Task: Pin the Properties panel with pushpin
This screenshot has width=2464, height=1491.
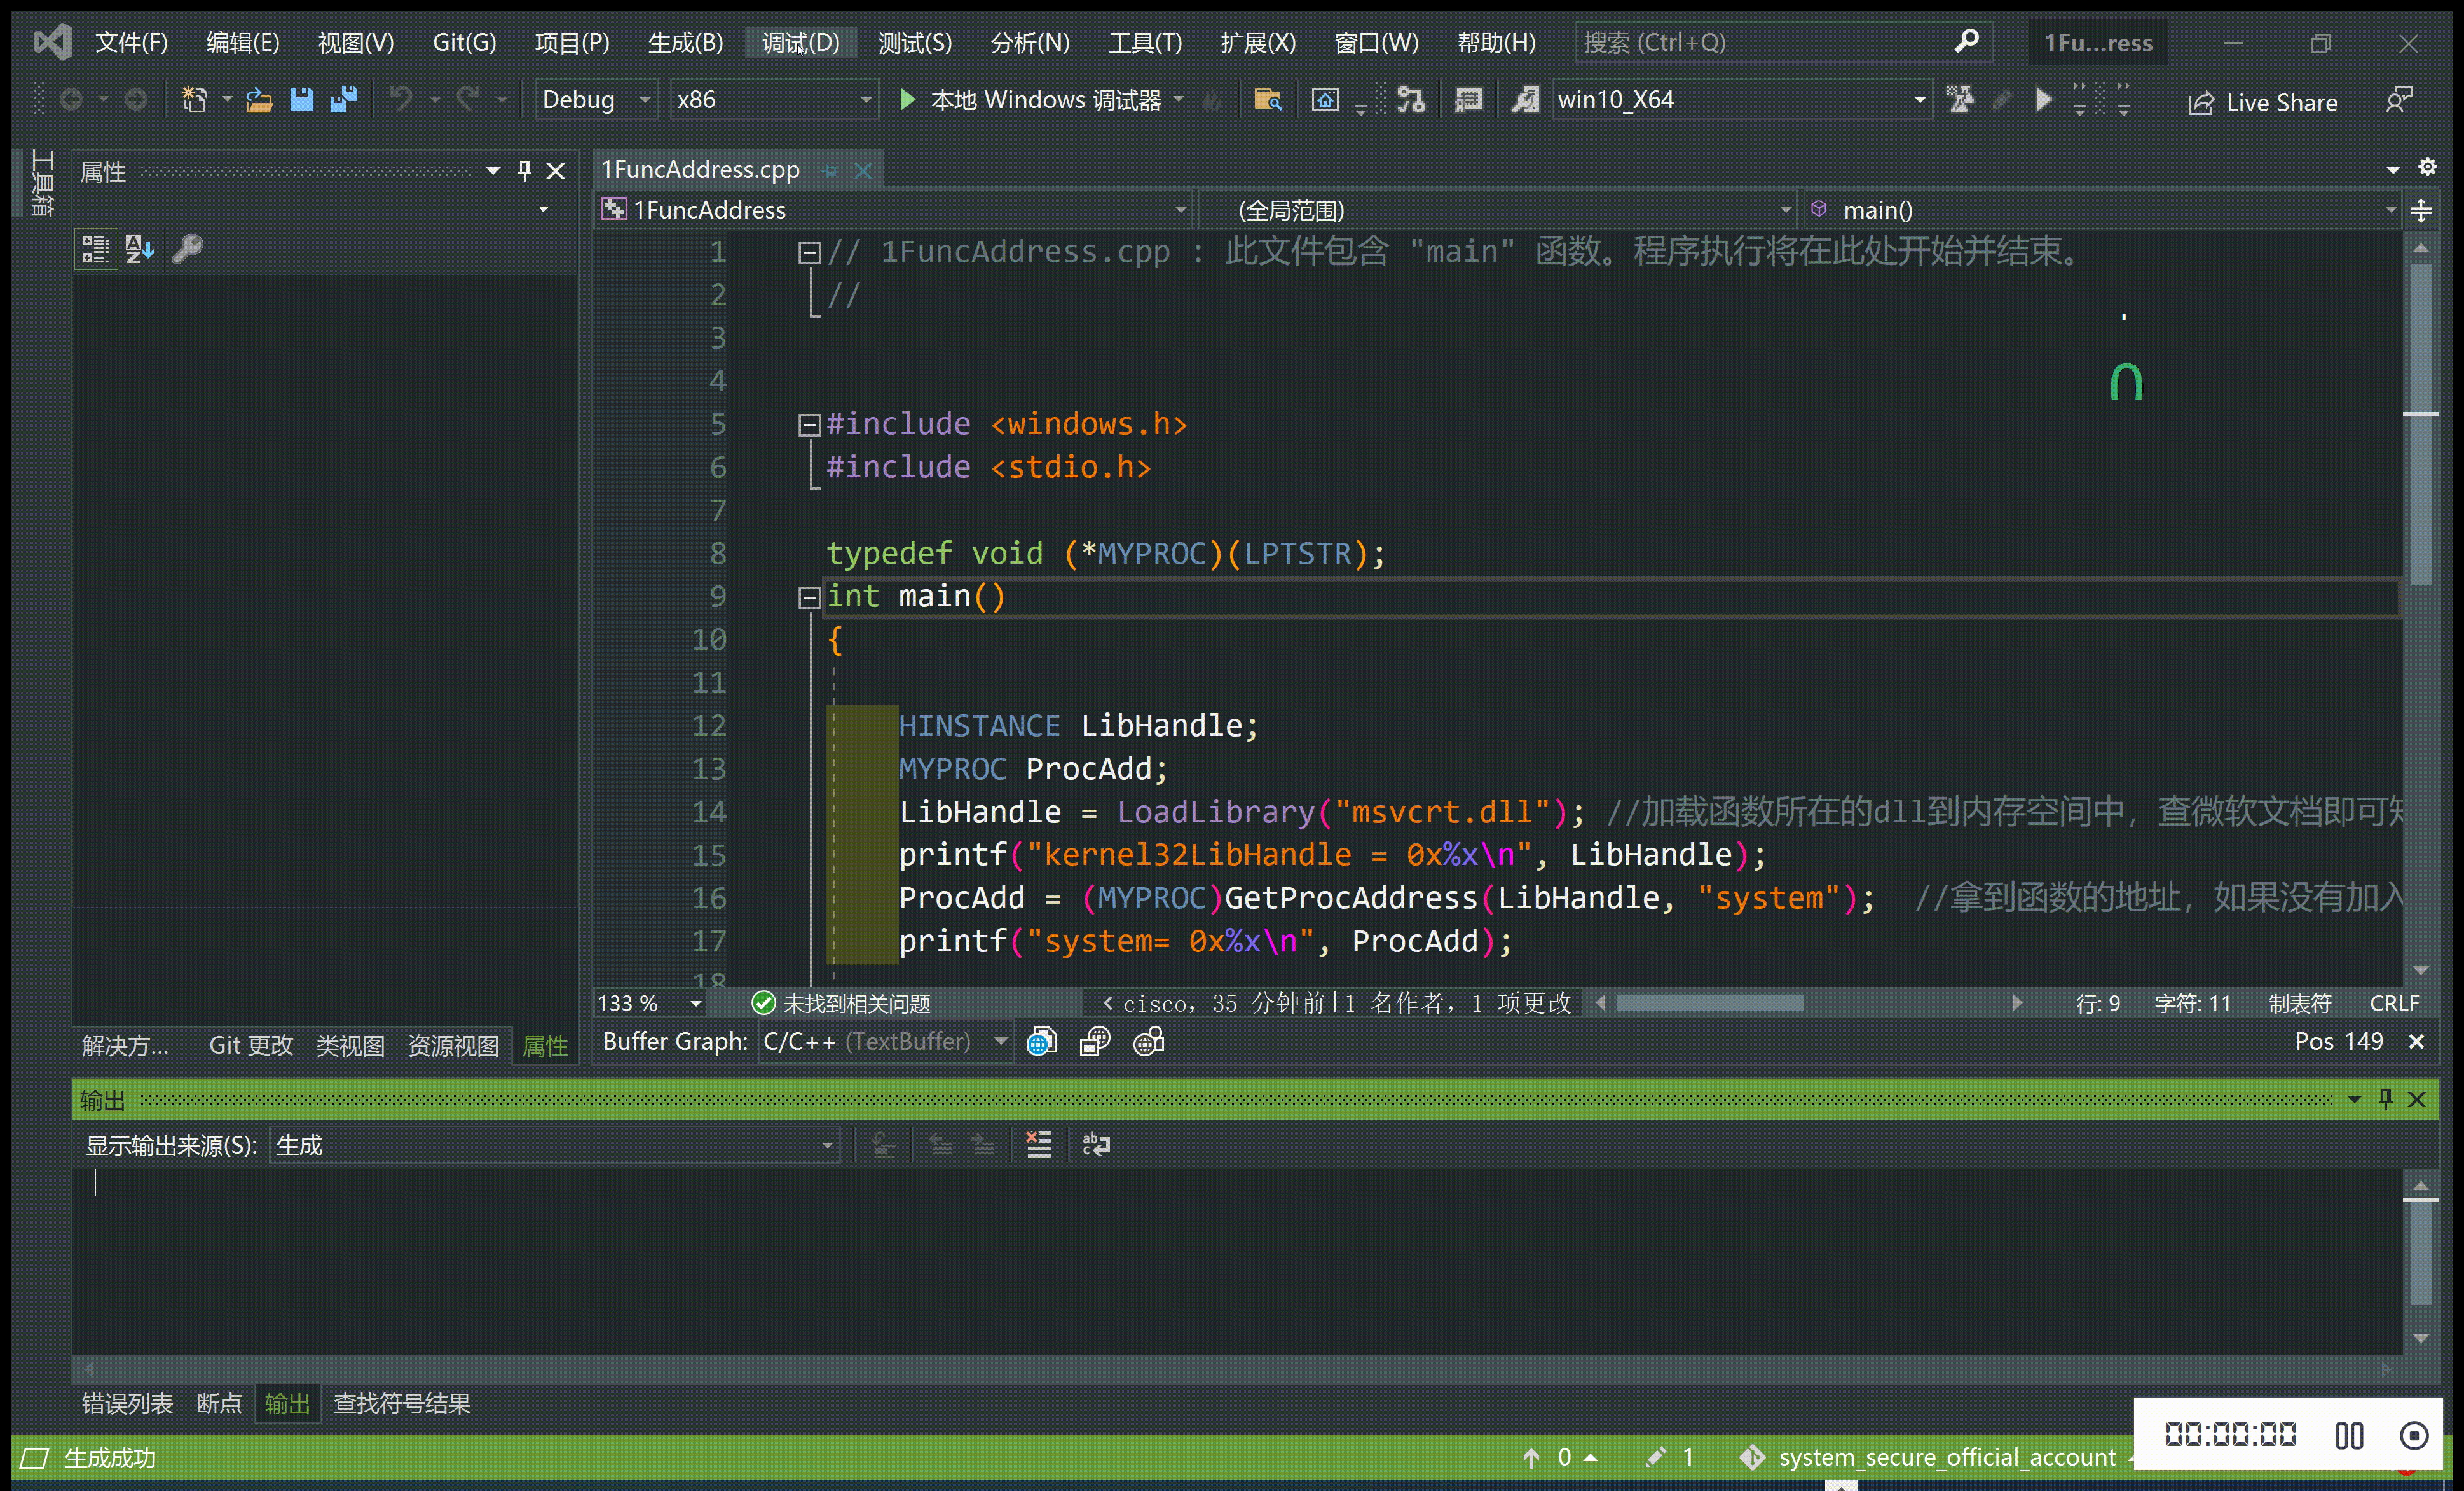Action: [x=524, y=171]
